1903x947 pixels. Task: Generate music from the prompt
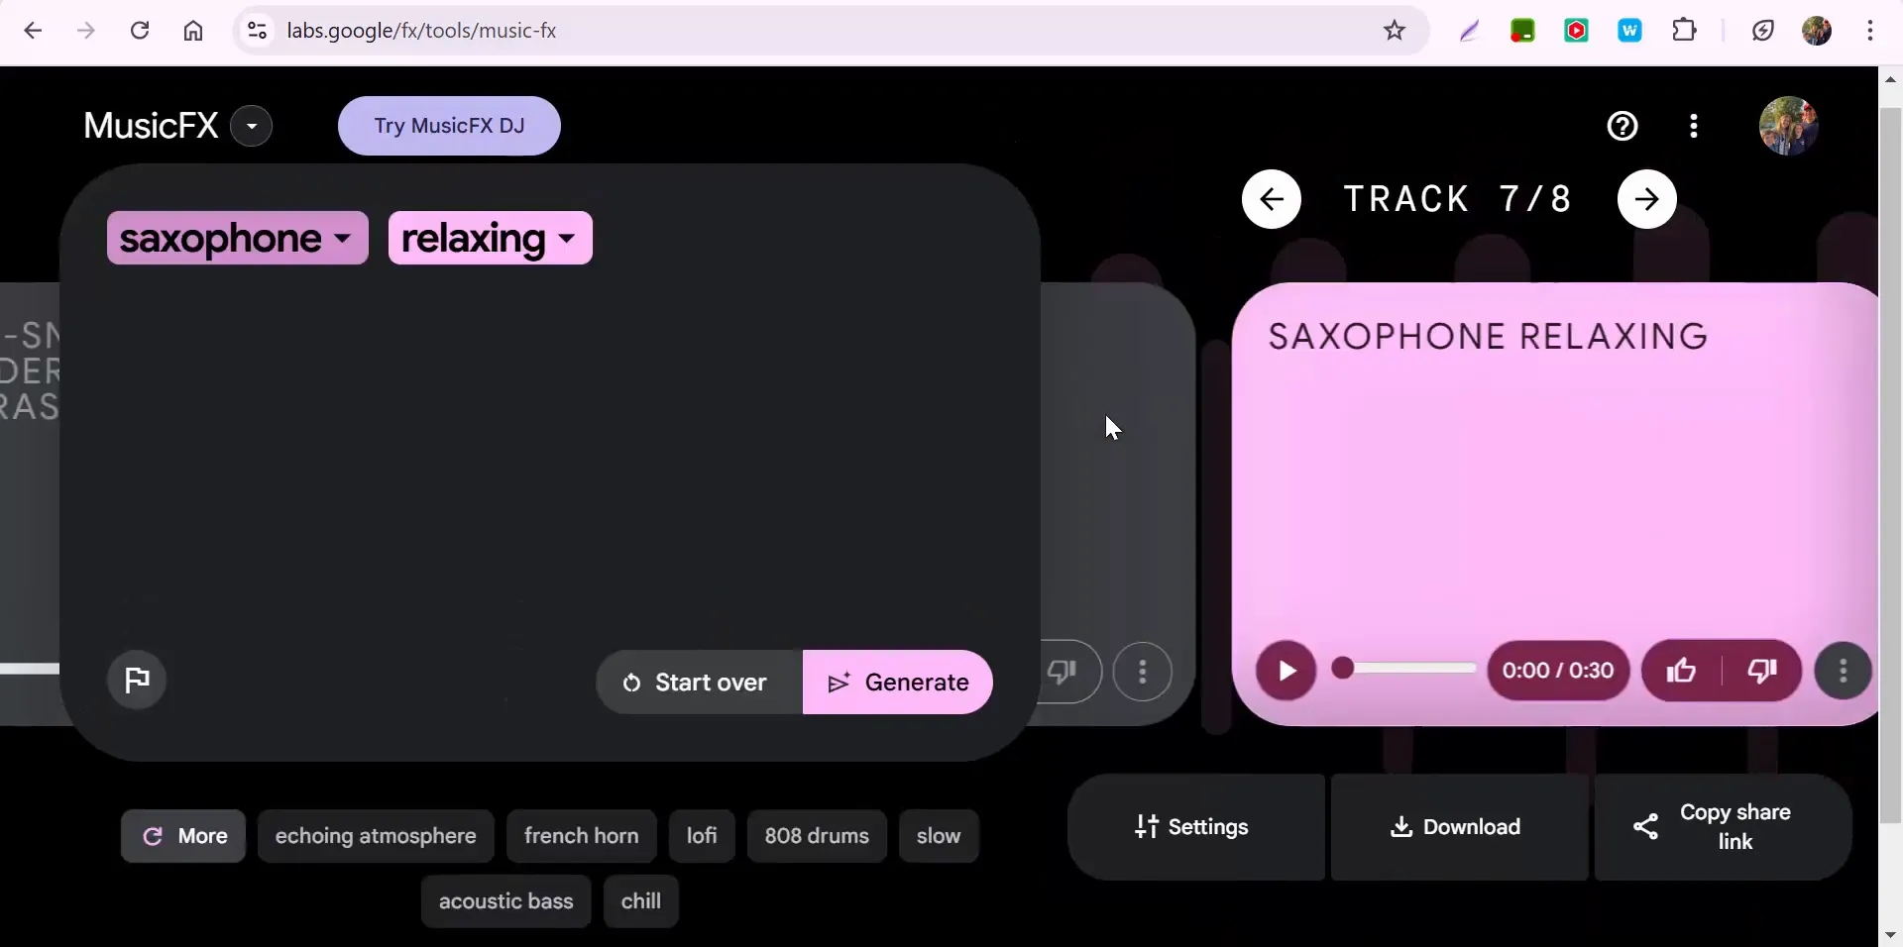click(898, 683)
